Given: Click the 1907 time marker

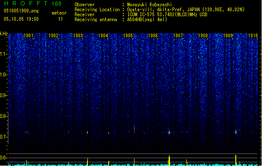Looking at the screenshot, I should (x=178, y=36).
